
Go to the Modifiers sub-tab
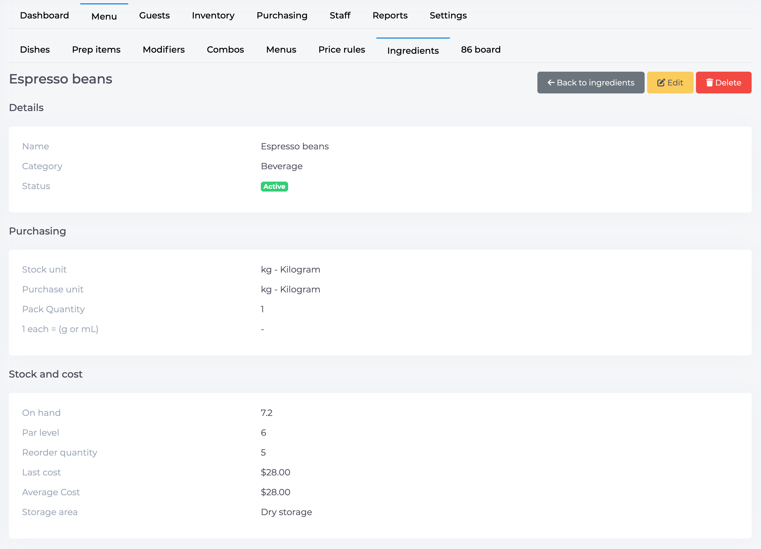(x=164, y=50)
